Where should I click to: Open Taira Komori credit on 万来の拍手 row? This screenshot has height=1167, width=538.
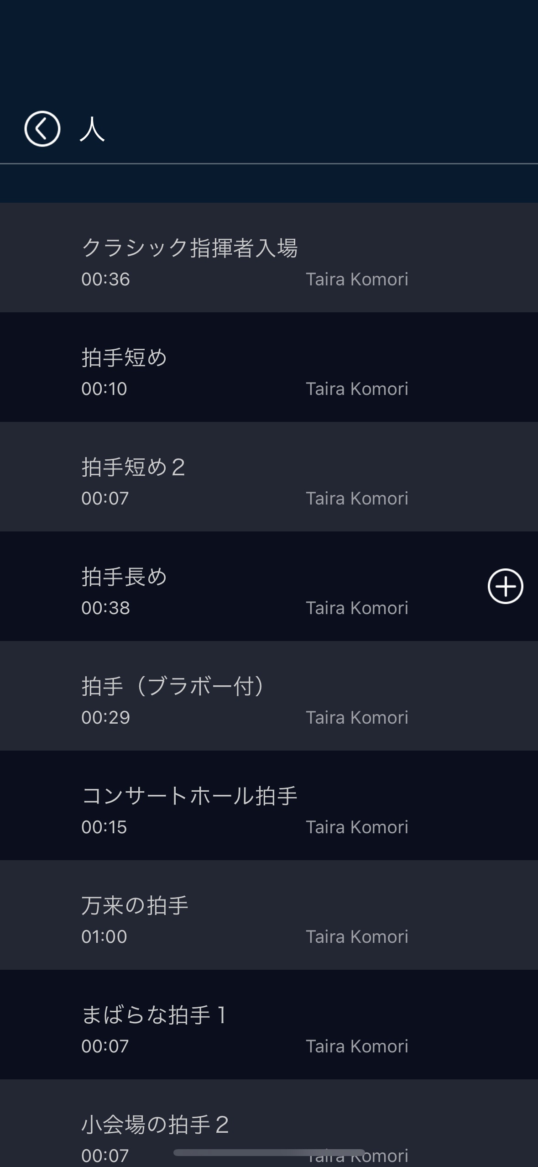tap(357, 937)
